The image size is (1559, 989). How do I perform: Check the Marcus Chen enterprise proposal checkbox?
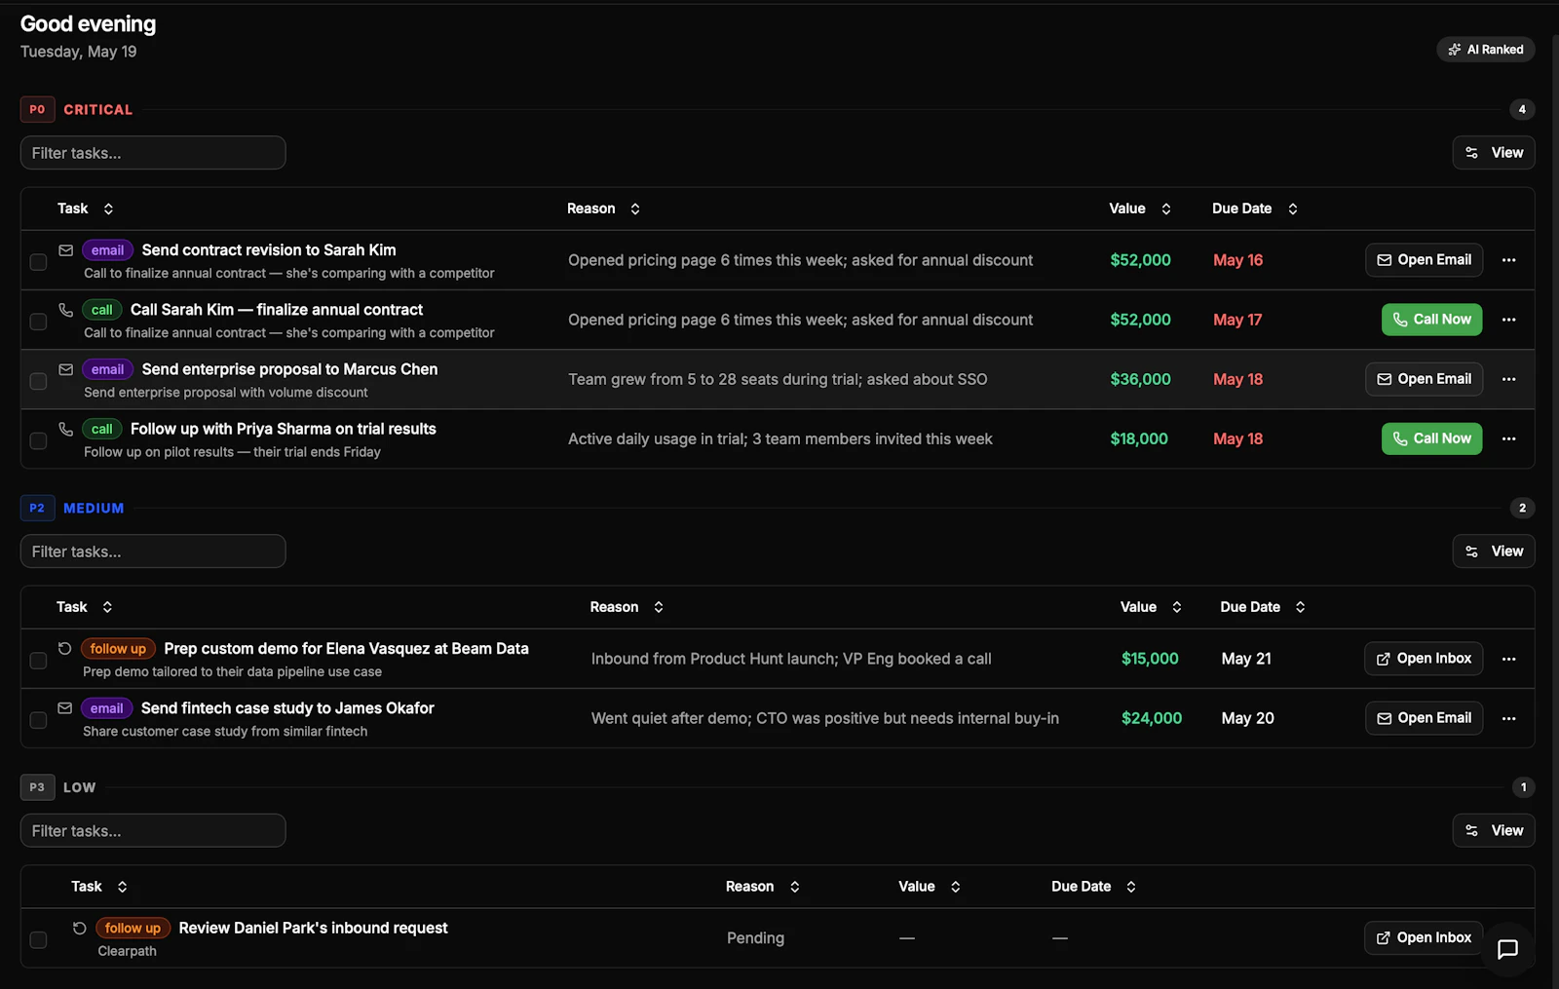38,381
